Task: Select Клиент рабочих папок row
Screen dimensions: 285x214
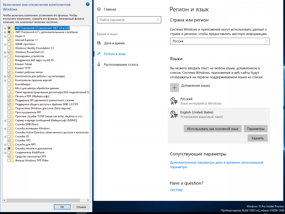Action: coord(29,72)
